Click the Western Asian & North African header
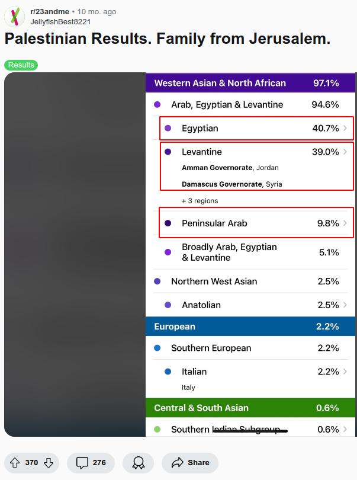 click(x=220, y=83)
